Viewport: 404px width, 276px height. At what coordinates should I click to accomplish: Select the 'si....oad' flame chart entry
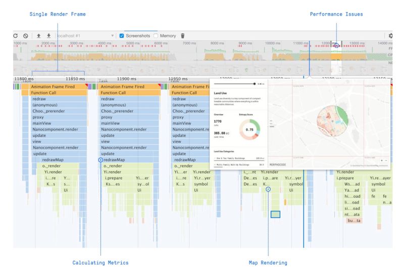pos(352,208)
